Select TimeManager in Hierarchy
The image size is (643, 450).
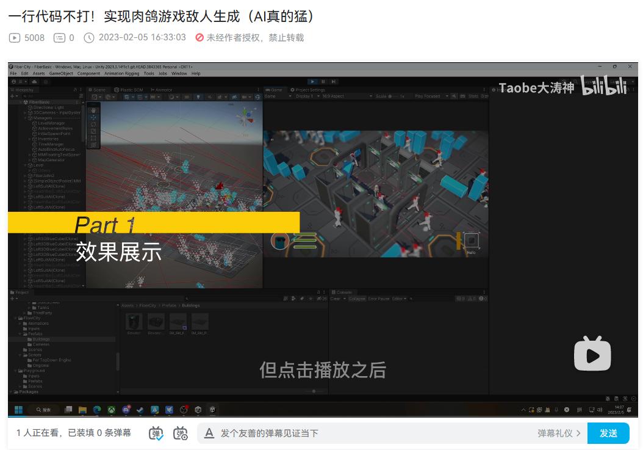(50, 144)
